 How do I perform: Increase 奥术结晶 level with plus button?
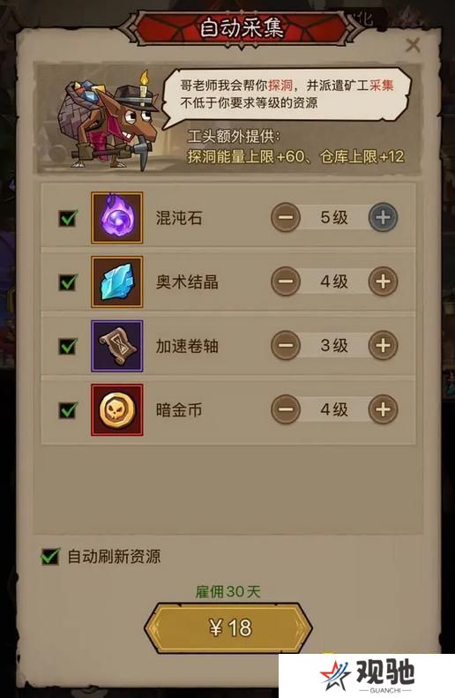pos(383,281)
